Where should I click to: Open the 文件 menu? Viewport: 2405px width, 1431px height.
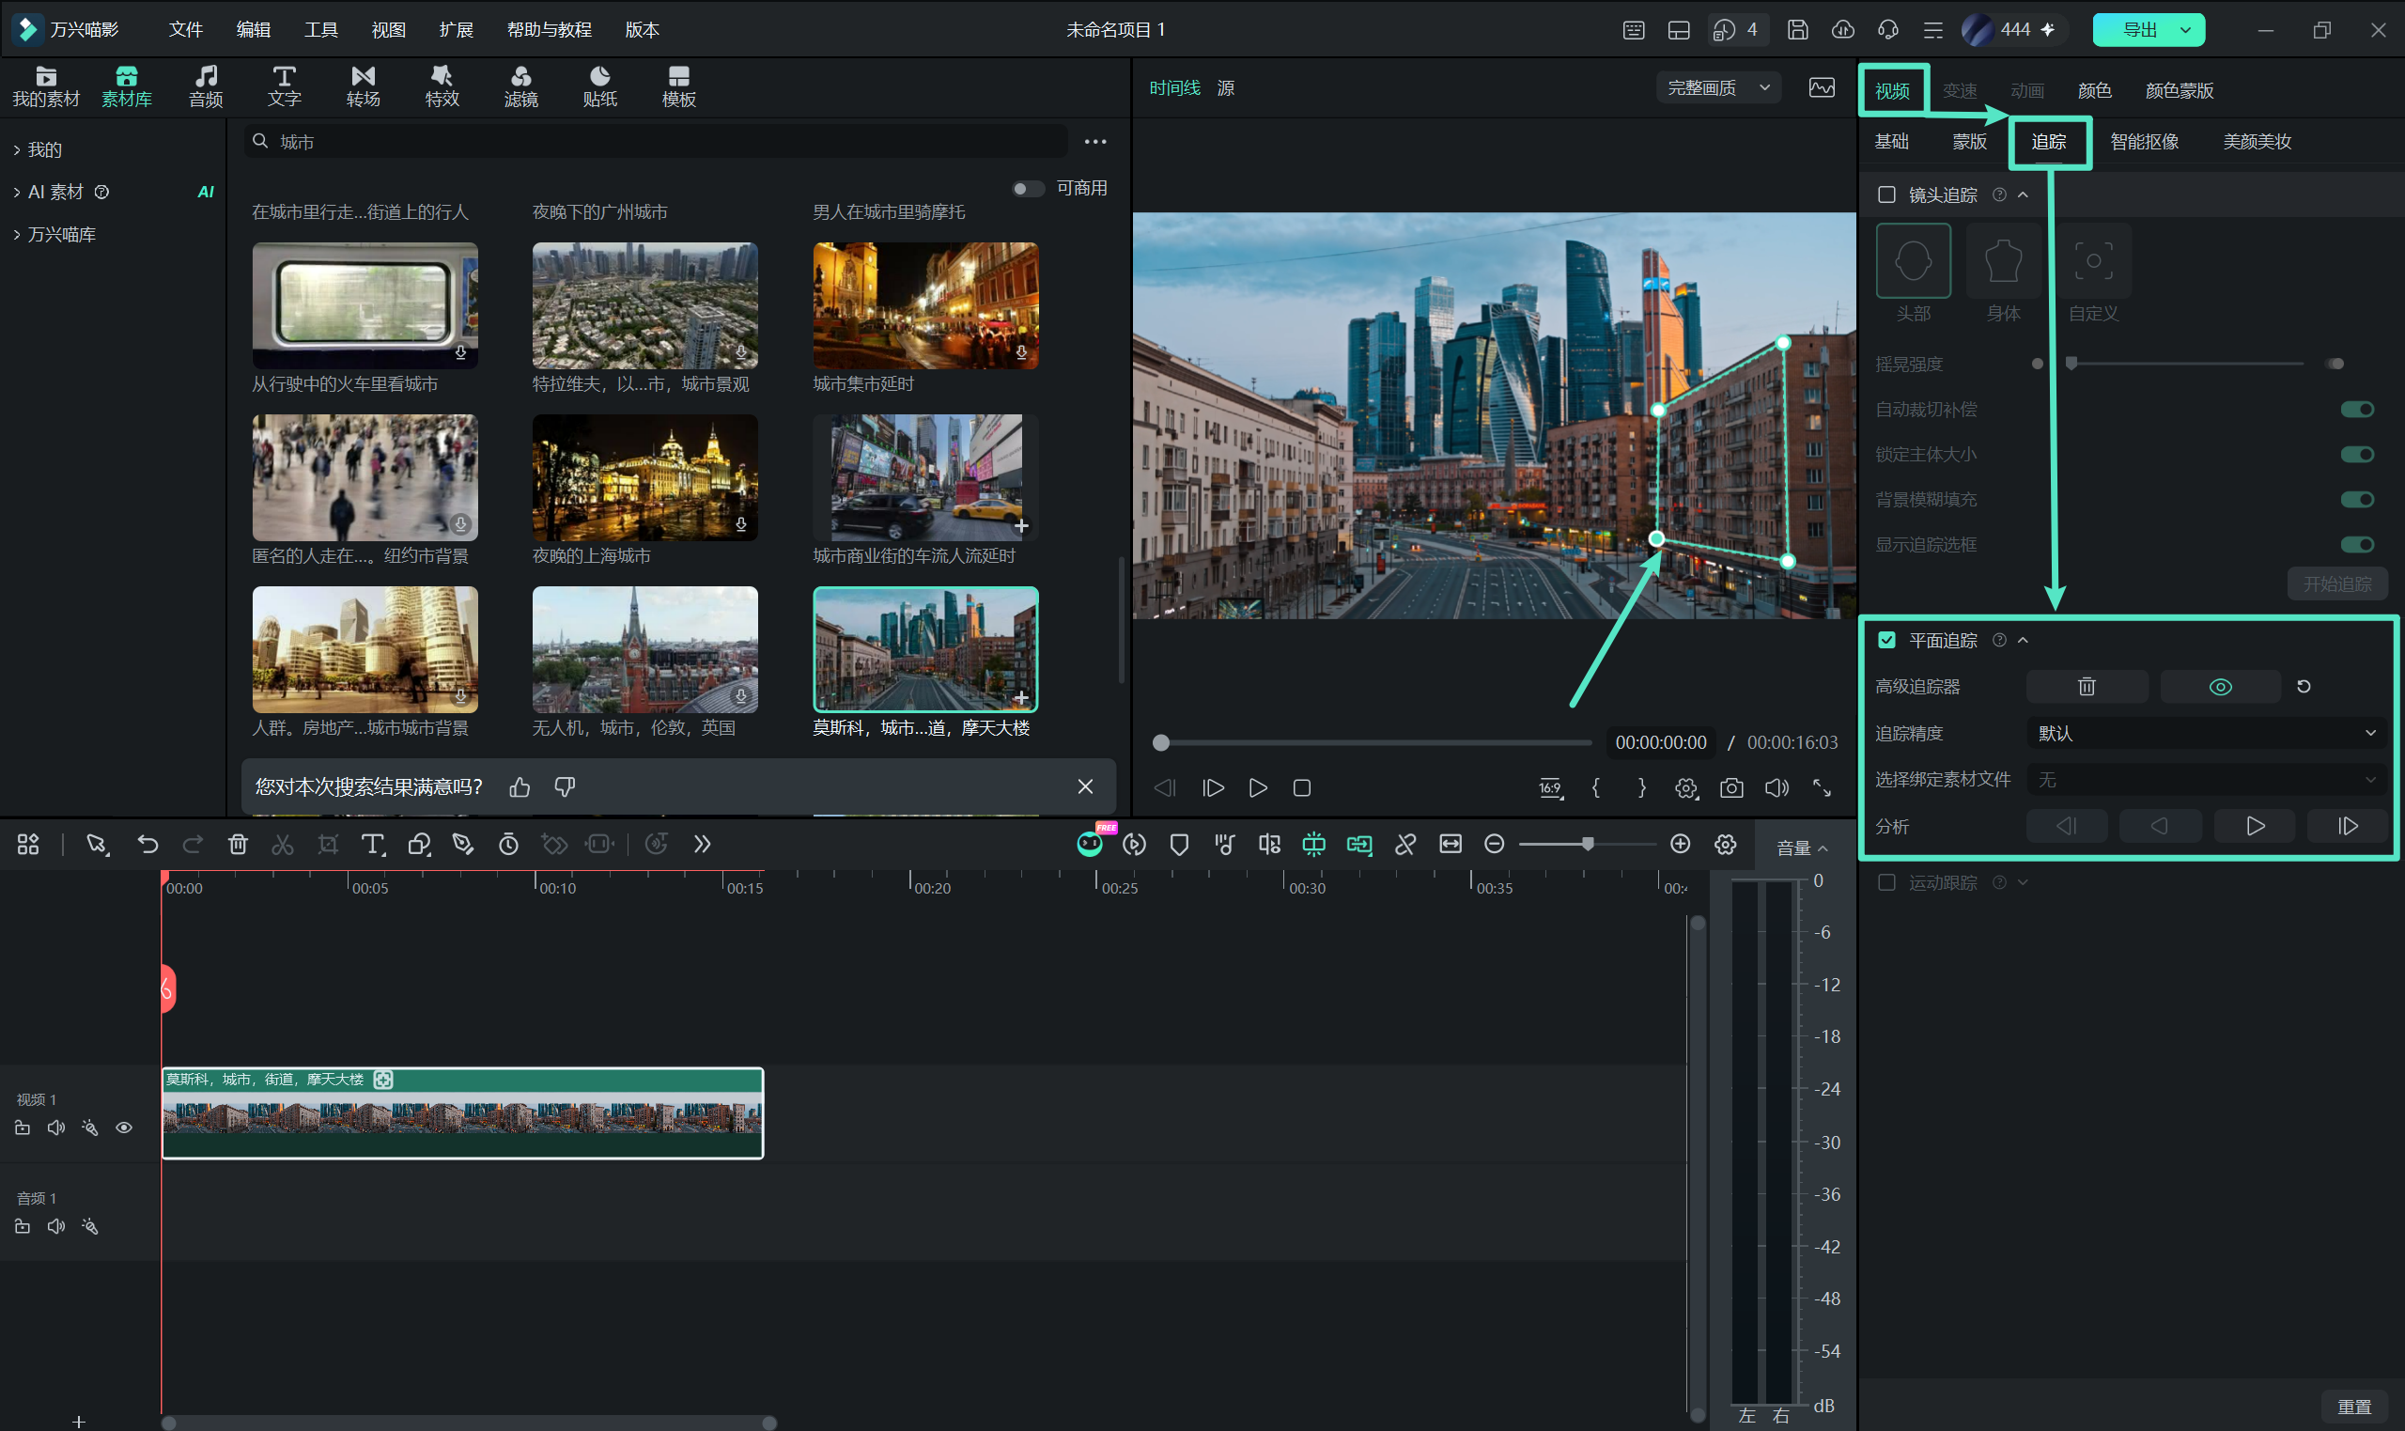click(x=185, y=30)
